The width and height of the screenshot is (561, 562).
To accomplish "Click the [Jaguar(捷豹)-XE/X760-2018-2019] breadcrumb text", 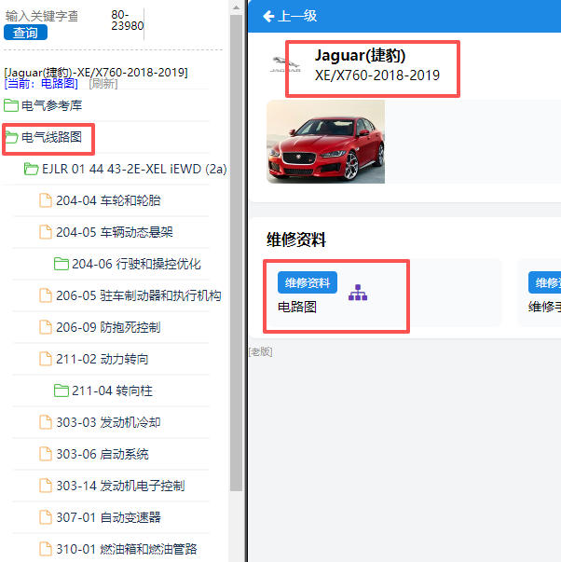I will [x=96, y=73].
